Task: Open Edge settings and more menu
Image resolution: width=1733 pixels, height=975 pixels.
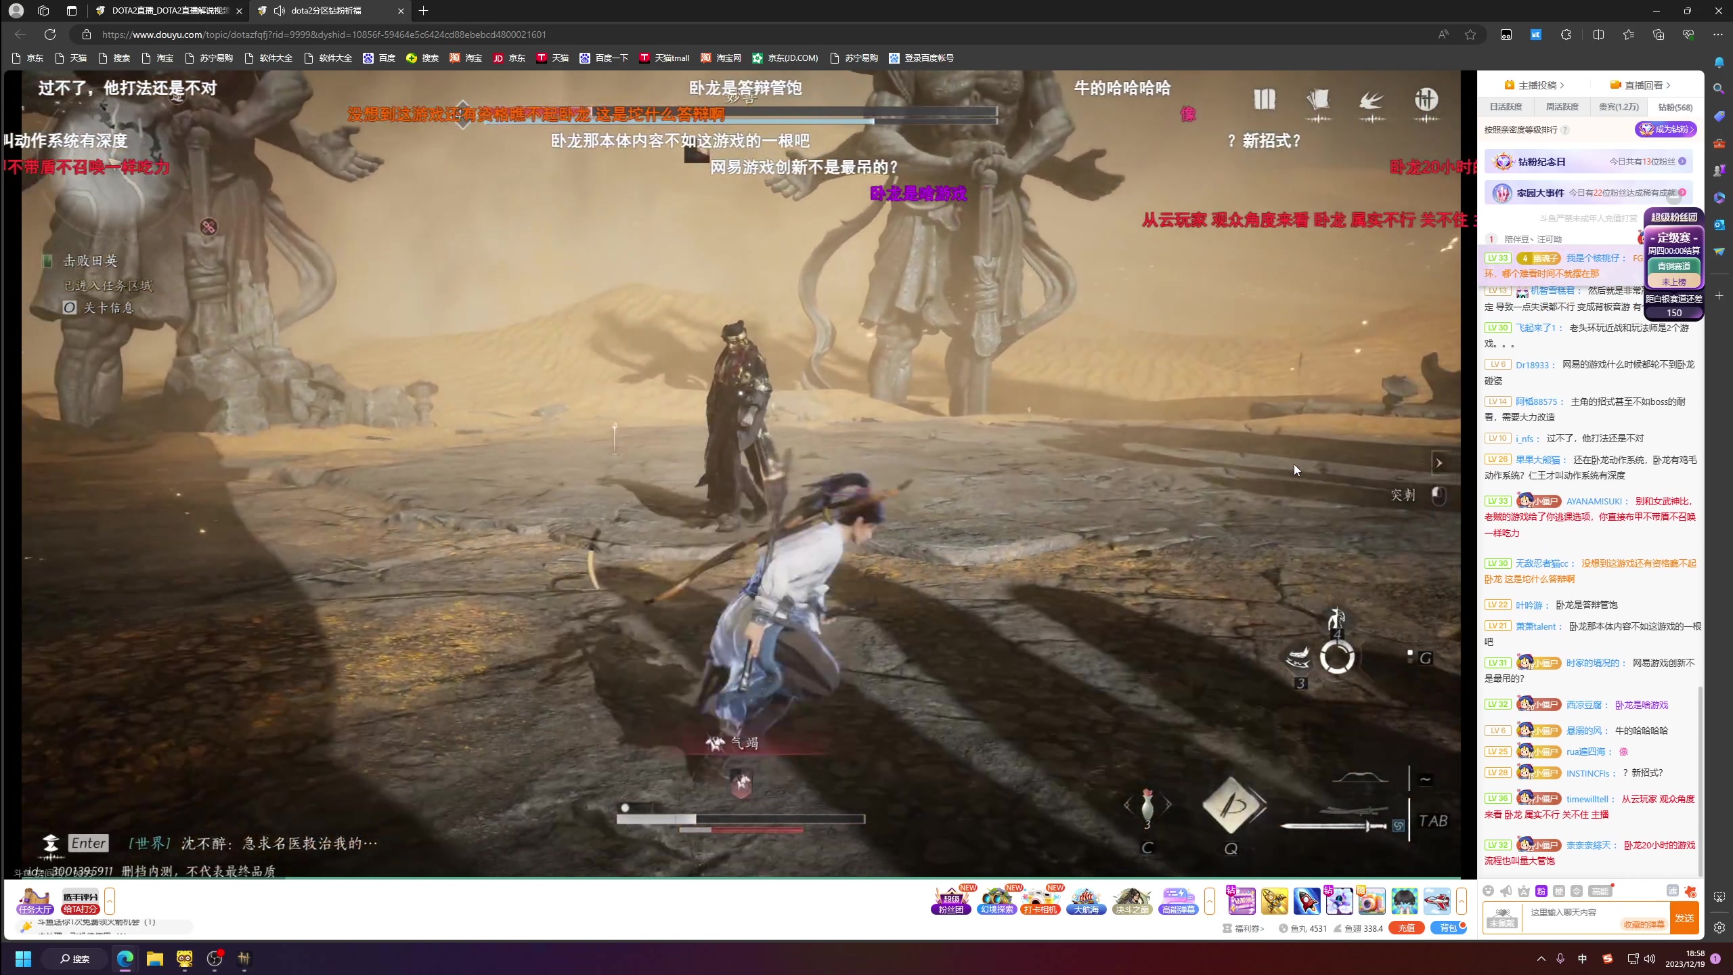Action: [x=1718, y=35]
